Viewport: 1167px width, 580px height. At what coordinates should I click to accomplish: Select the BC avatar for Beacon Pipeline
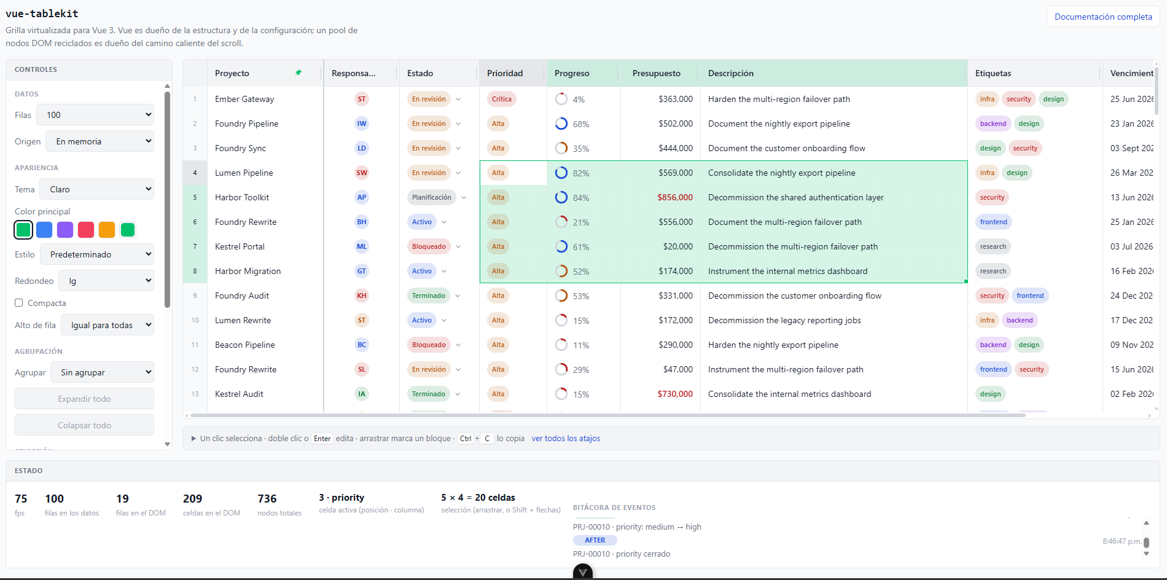point(362,345)
